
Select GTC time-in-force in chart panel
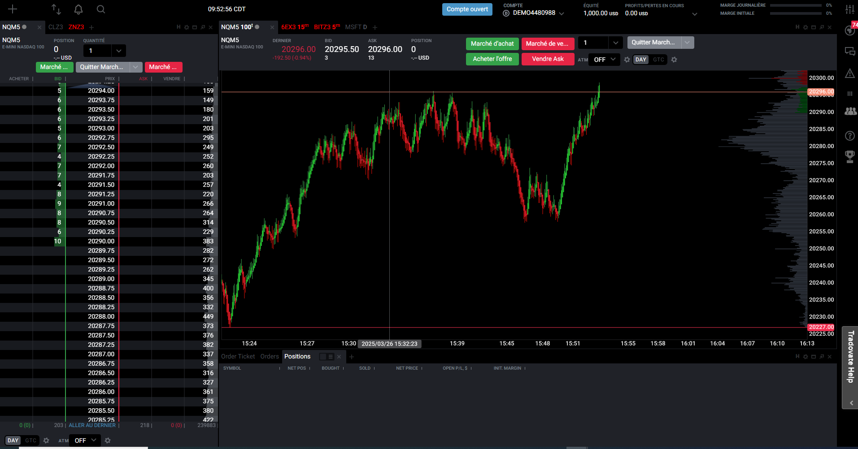pos(658,60)
